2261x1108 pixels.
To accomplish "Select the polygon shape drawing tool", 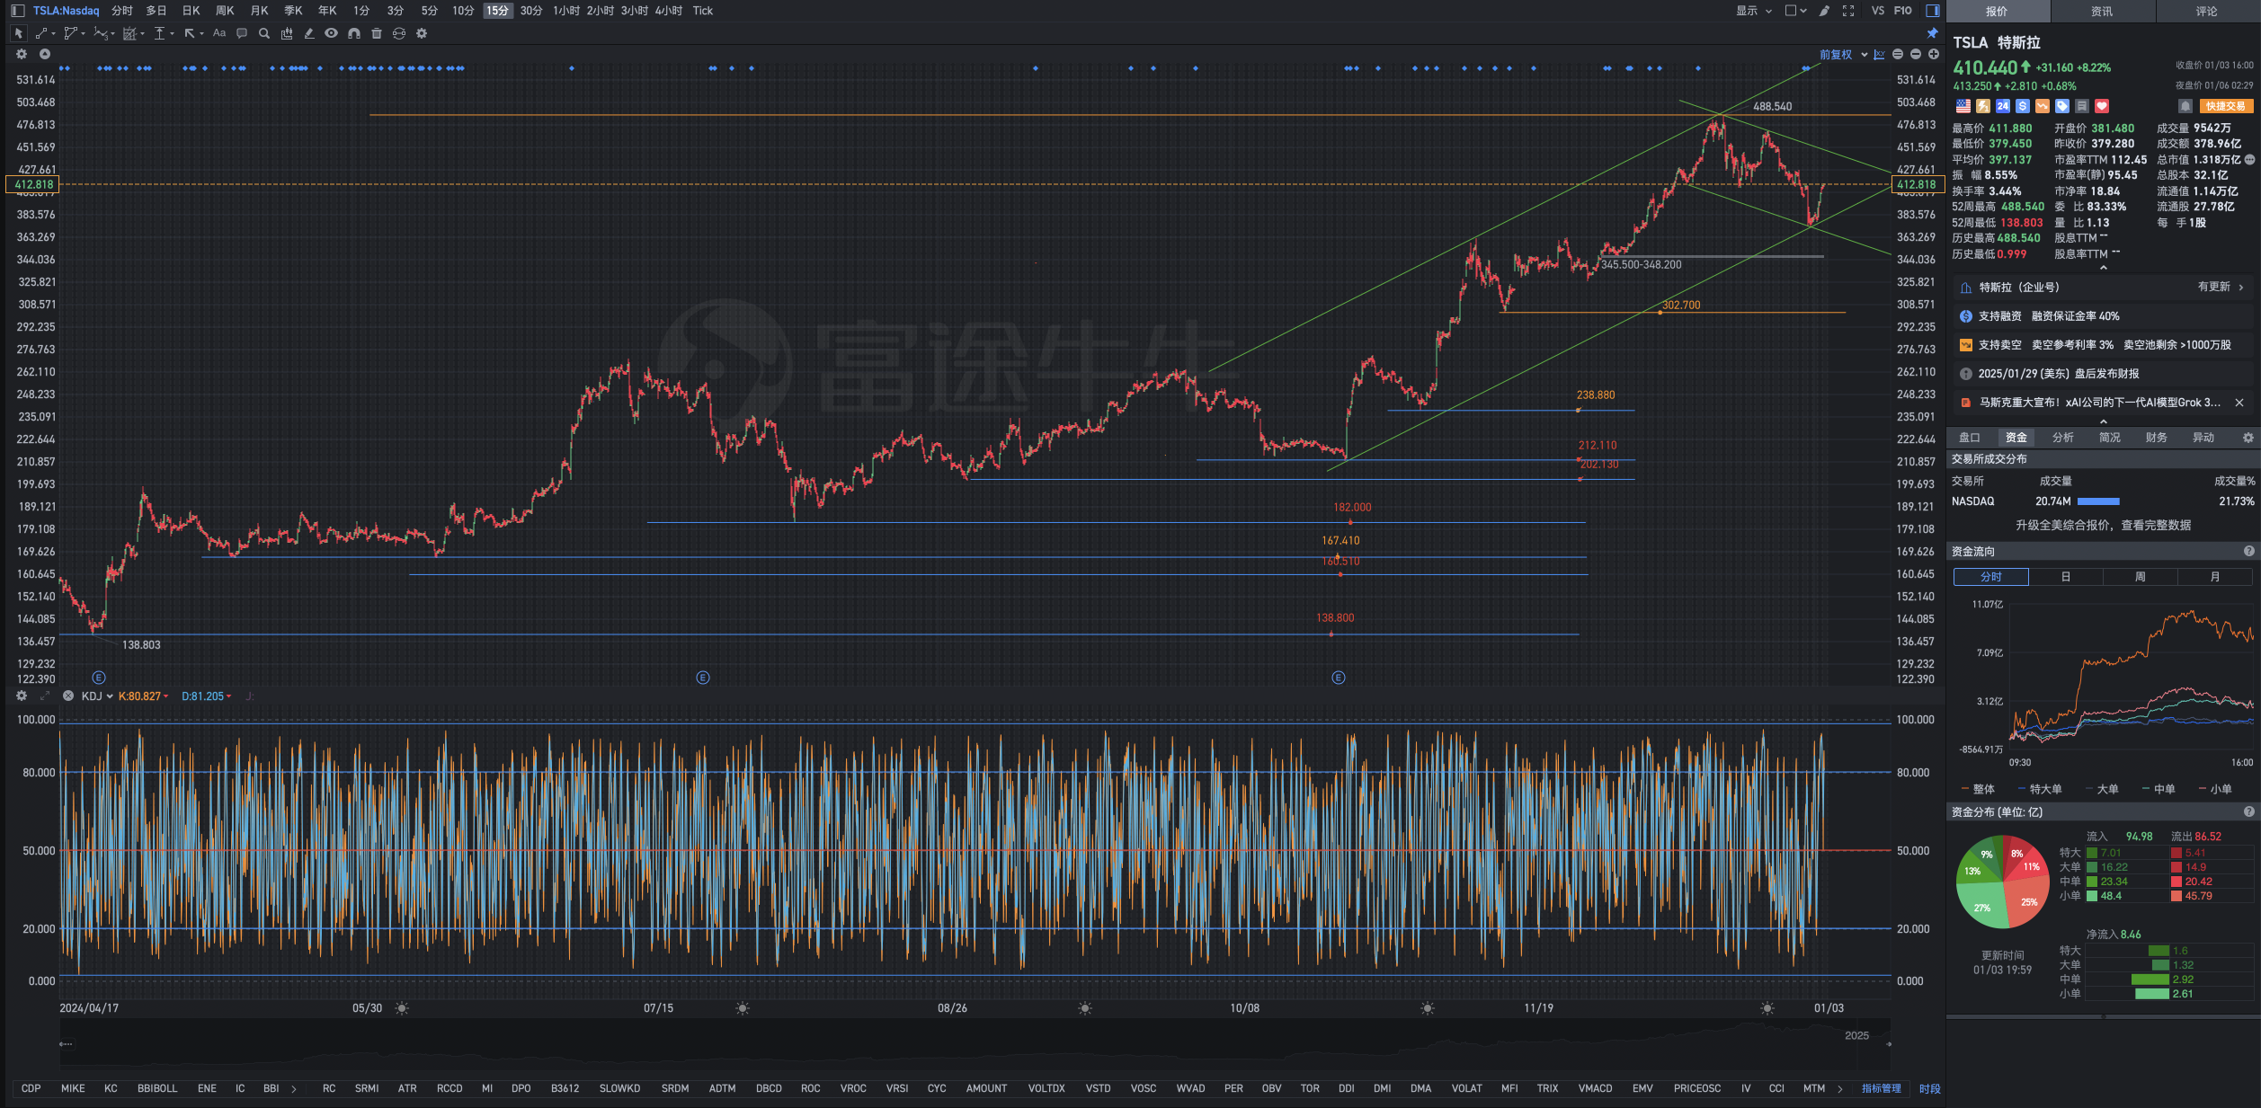I will point(71,33).
